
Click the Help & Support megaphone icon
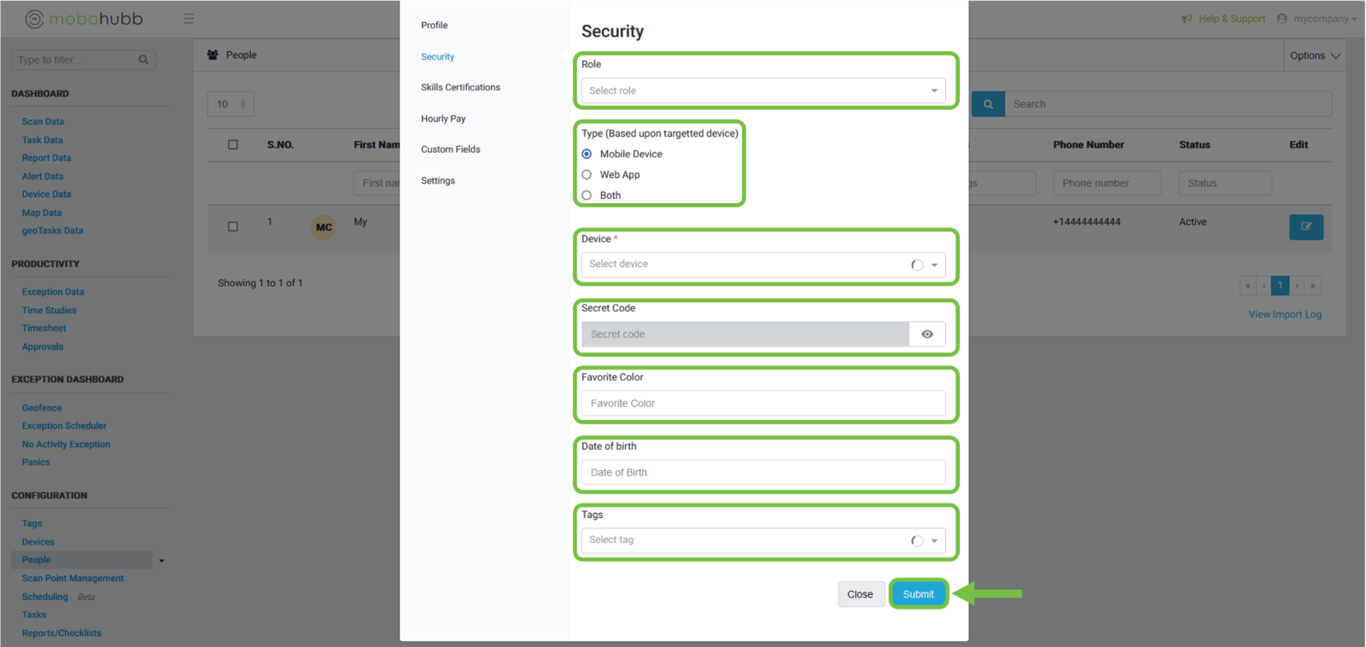pyautogui.click(x=1187, y=19)
